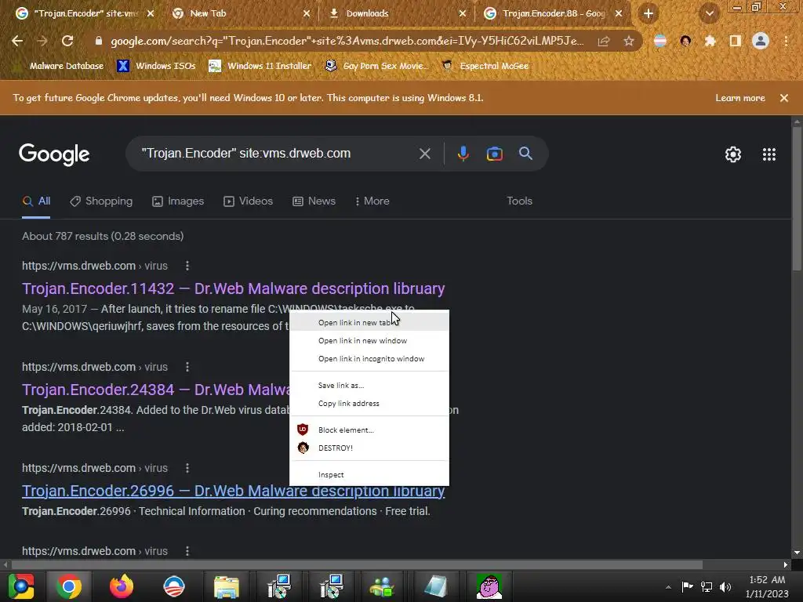Close the New Tab tab
The image size is (803, 602).
click(307, 14)
